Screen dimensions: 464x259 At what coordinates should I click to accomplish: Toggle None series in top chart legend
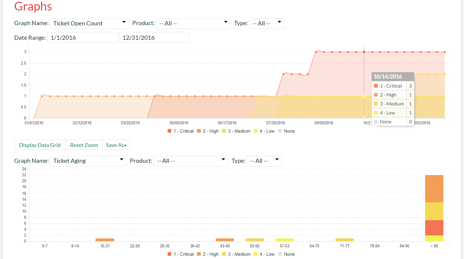(287, 131)
